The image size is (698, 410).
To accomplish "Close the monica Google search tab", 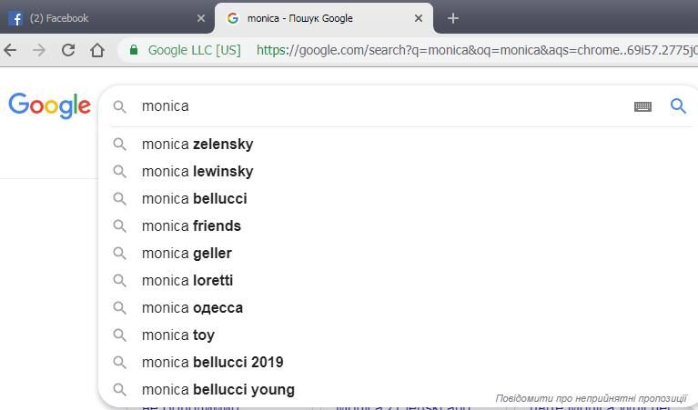I will click(419, 18).
